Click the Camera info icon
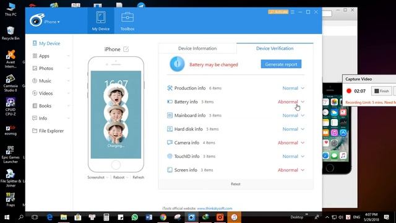The image size is (396, 223). pyautogui.click(x=170, y=142)
